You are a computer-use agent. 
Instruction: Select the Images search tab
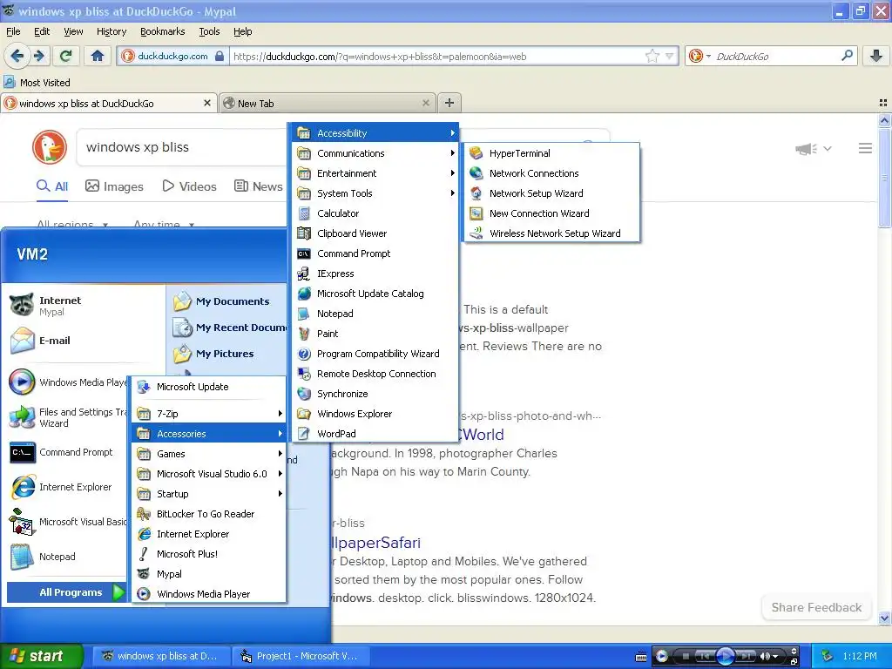[114, 186]
